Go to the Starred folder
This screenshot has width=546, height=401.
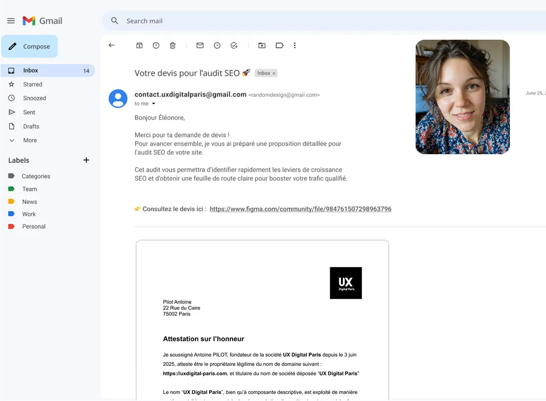pos(33,84)
